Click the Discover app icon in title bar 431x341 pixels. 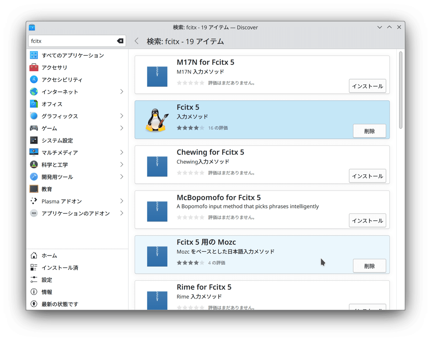point(32,27)
